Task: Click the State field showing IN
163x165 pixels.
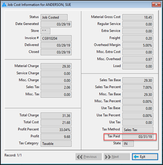Action: tap(128, 144)
